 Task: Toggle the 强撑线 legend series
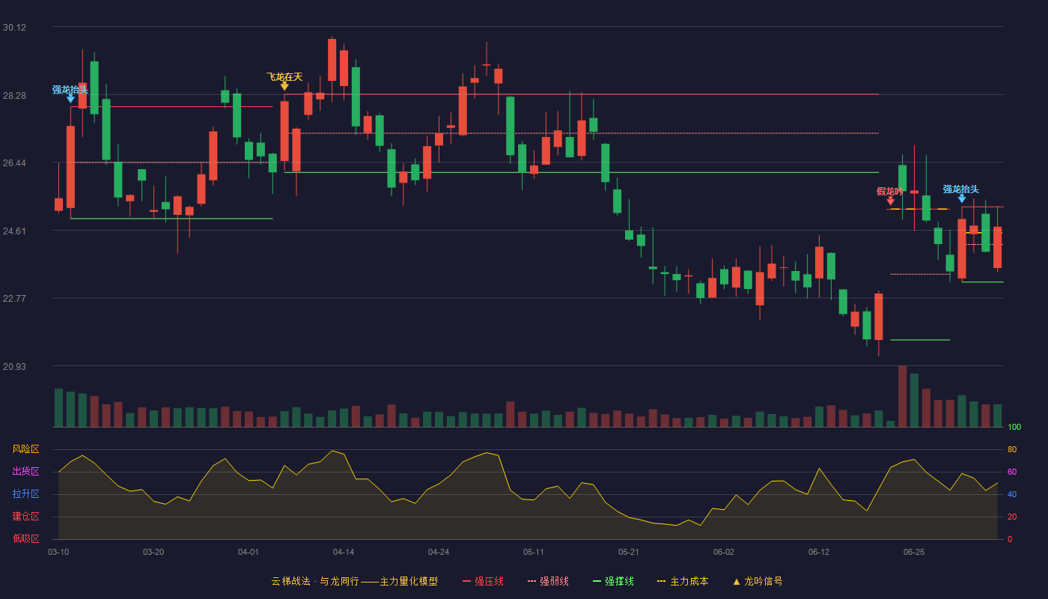(613, 581)
